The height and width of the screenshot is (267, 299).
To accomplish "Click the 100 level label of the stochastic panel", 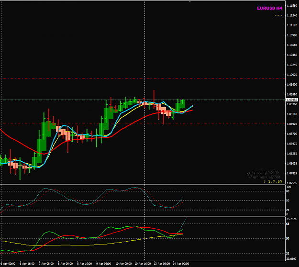I will coord(288,187).
